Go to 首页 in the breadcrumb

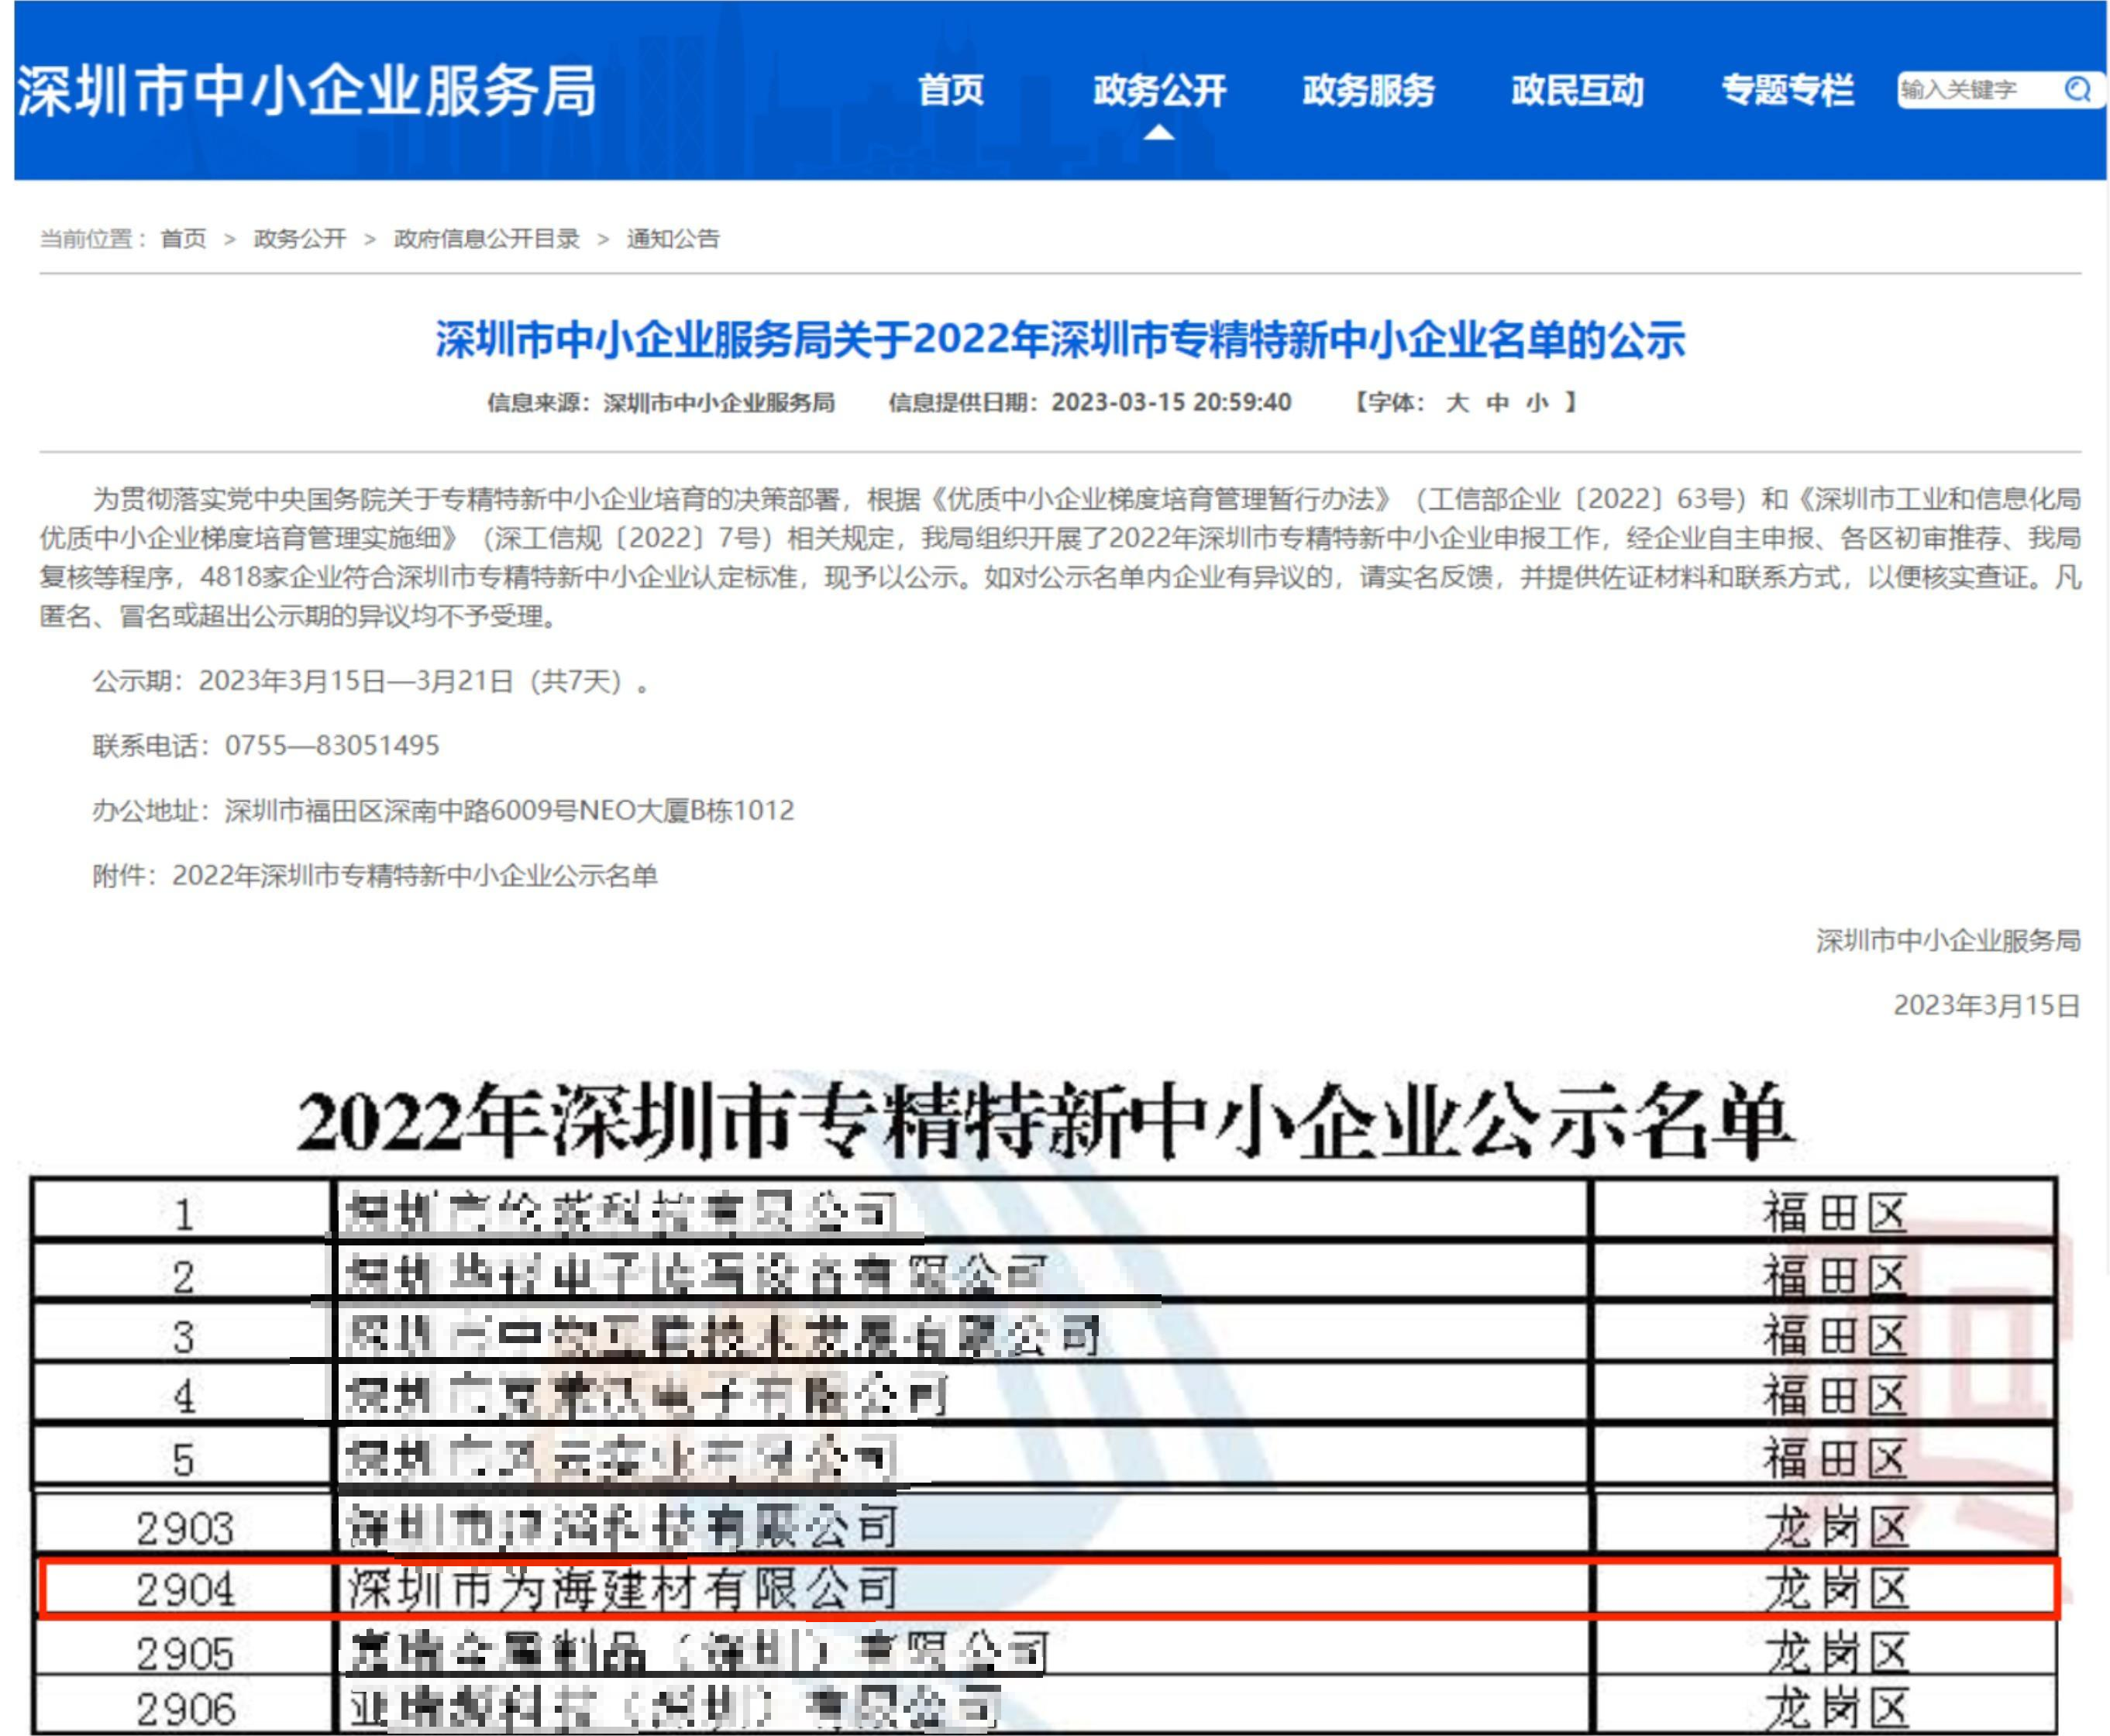[183, 238]
